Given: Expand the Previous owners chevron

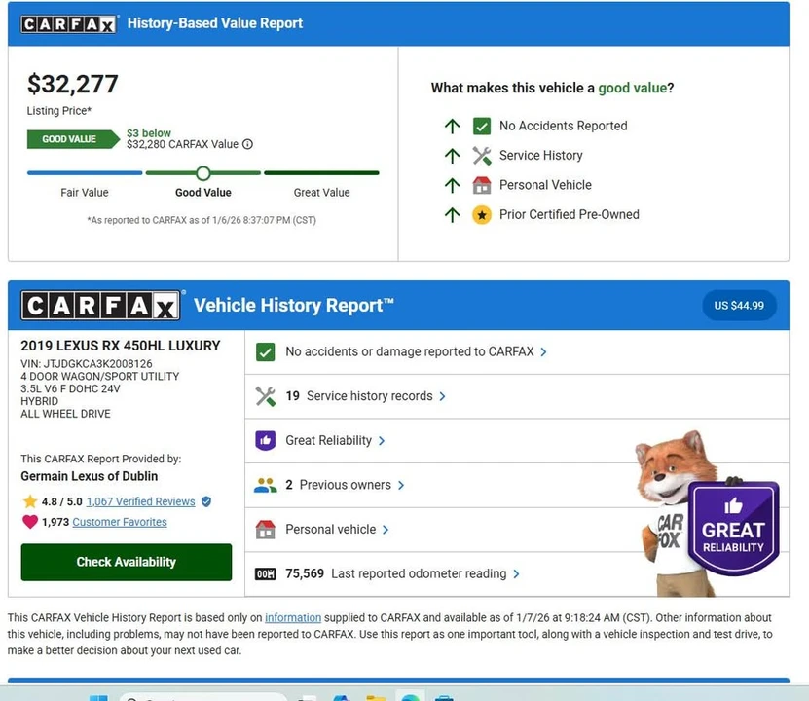Looking at the screenshot, I should coord(401,486).
